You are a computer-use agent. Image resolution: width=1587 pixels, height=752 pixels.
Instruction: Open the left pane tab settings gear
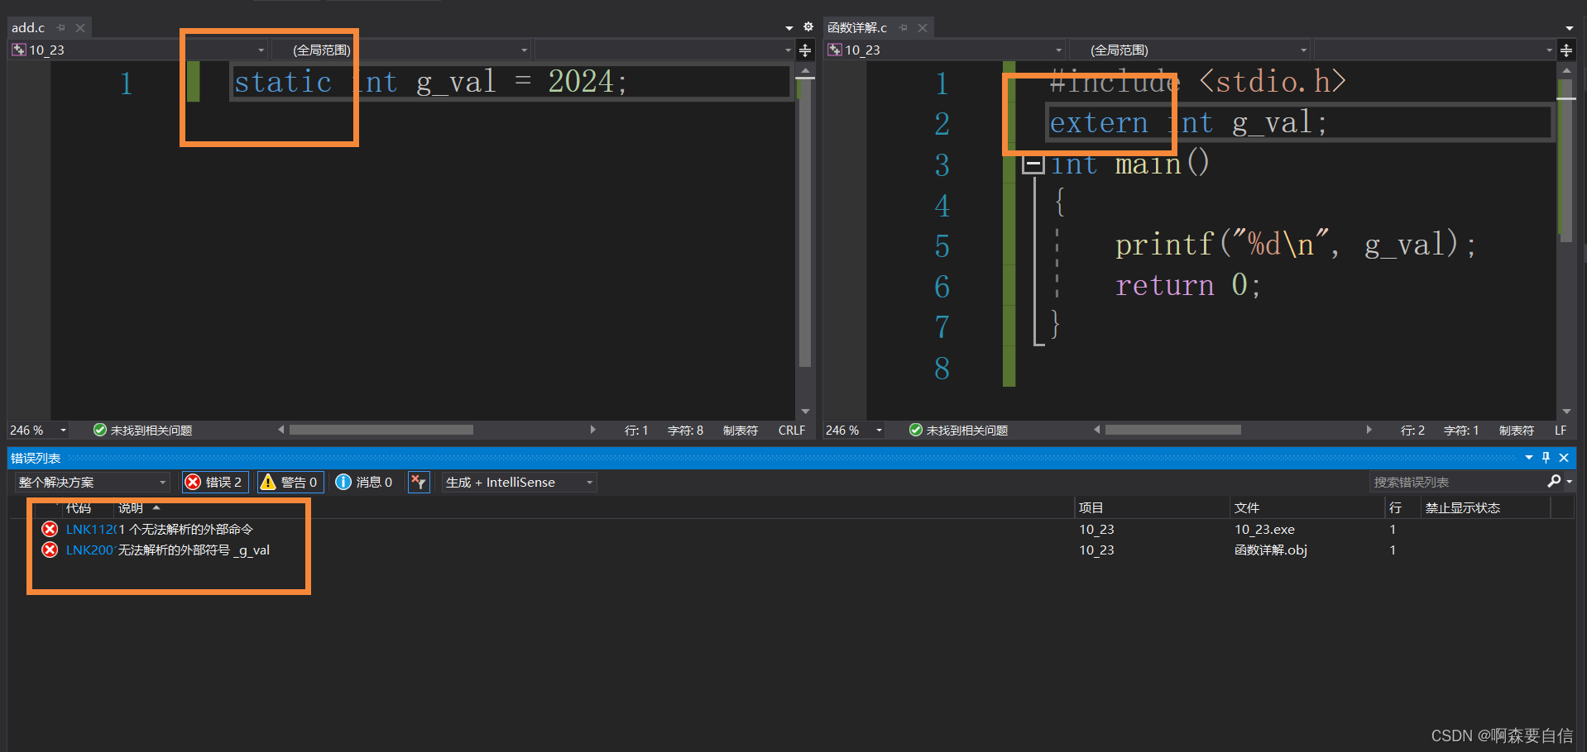[808, 27]
